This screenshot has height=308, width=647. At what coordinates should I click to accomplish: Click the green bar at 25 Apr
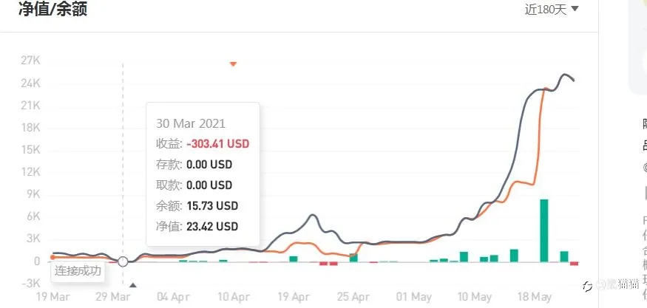[x=353, y=258]
